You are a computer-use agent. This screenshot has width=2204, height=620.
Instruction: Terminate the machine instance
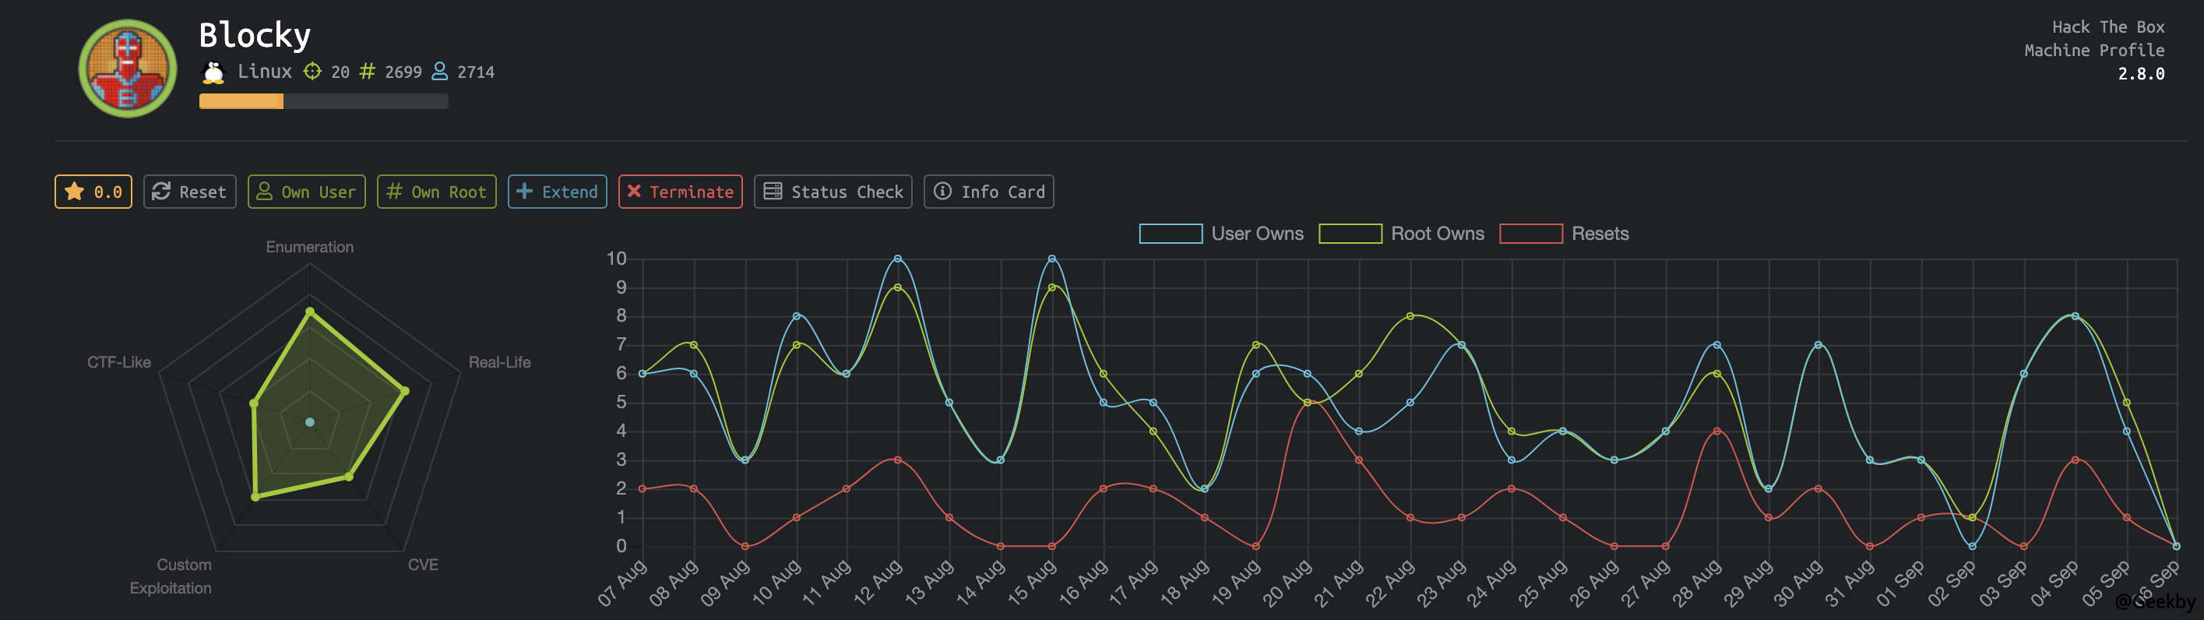pos(680,192)
